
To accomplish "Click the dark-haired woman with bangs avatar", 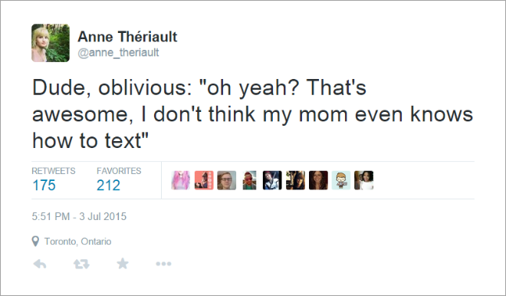I will tap(295, 180).
